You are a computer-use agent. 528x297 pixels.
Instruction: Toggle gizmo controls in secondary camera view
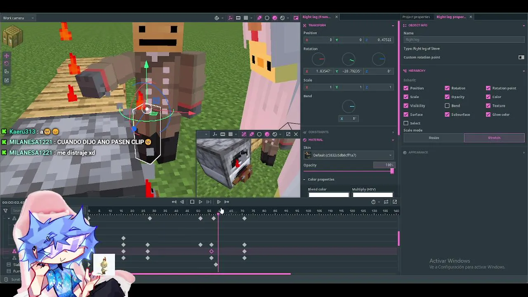pyautogui.click(x=215, y=134)
